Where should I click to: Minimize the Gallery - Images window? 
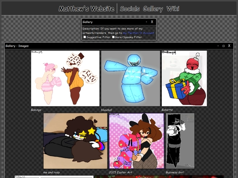point(218,46)
